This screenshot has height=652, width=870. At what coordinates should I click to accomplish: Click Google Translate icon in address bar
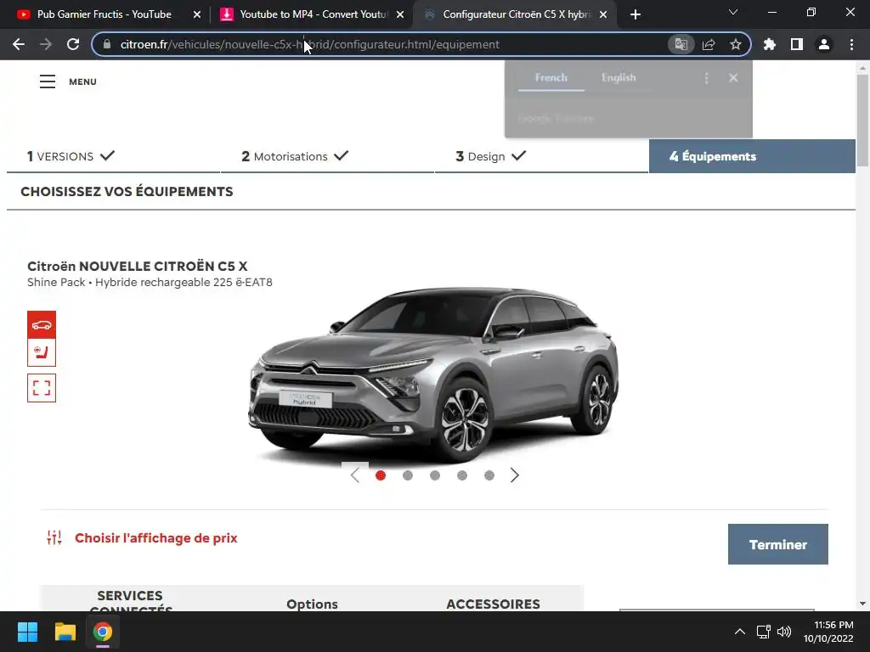click(681, 44)
